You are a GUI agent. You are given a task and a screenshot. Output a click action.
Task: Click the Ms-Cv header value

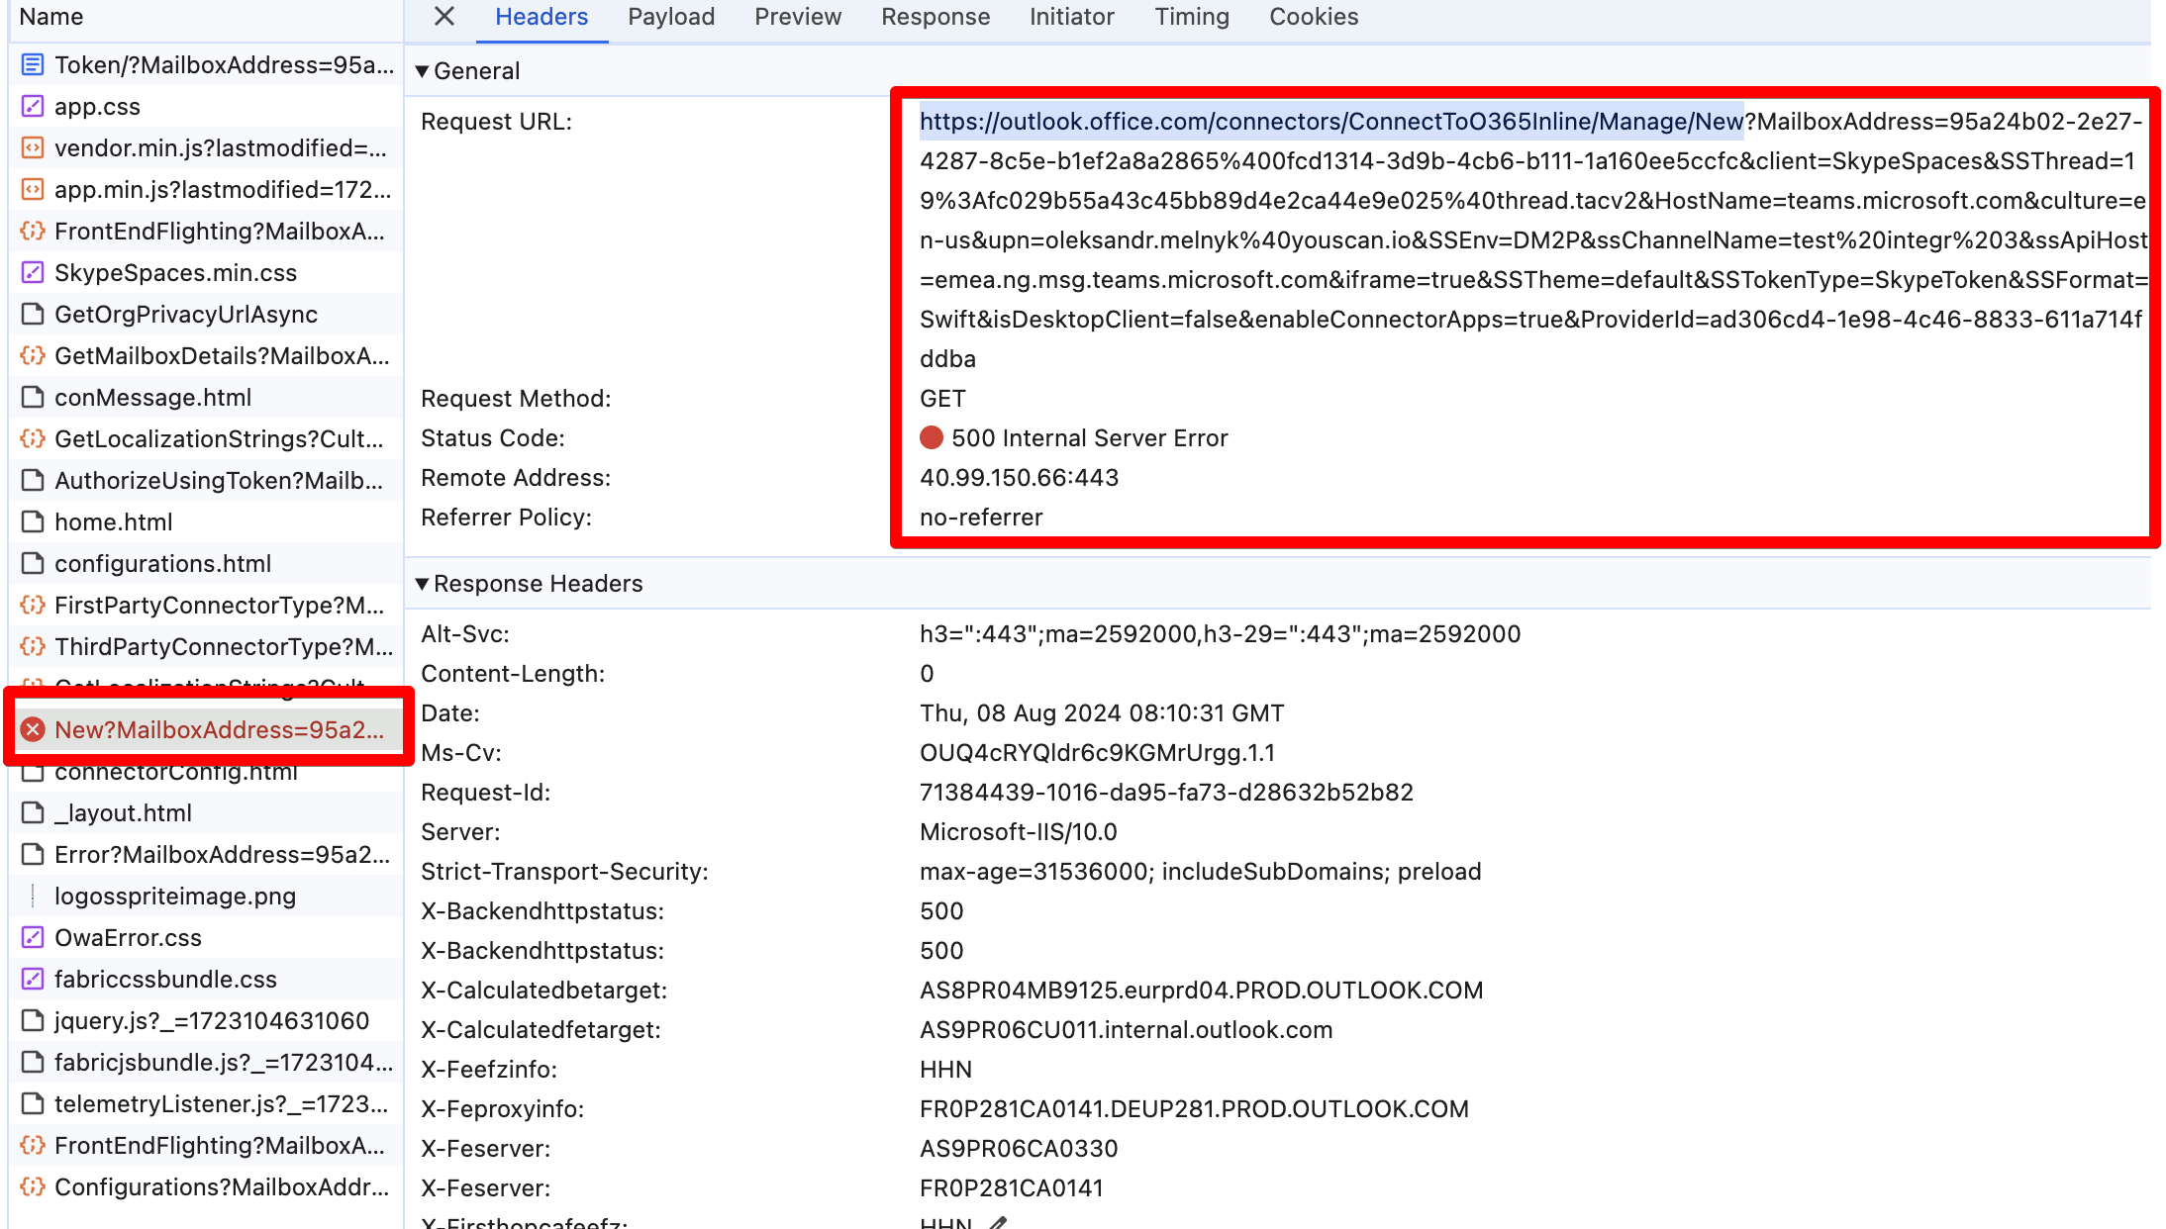(x=1097, y=753)
